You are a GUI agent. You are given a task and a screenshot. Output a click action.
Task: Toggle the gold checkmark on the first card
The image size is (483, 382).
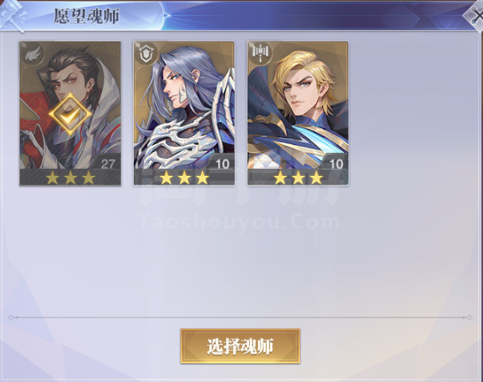pos(70,115)
